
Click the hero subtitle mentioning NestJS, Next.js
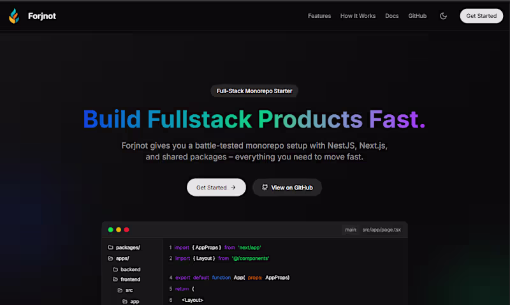coord(254,151)
